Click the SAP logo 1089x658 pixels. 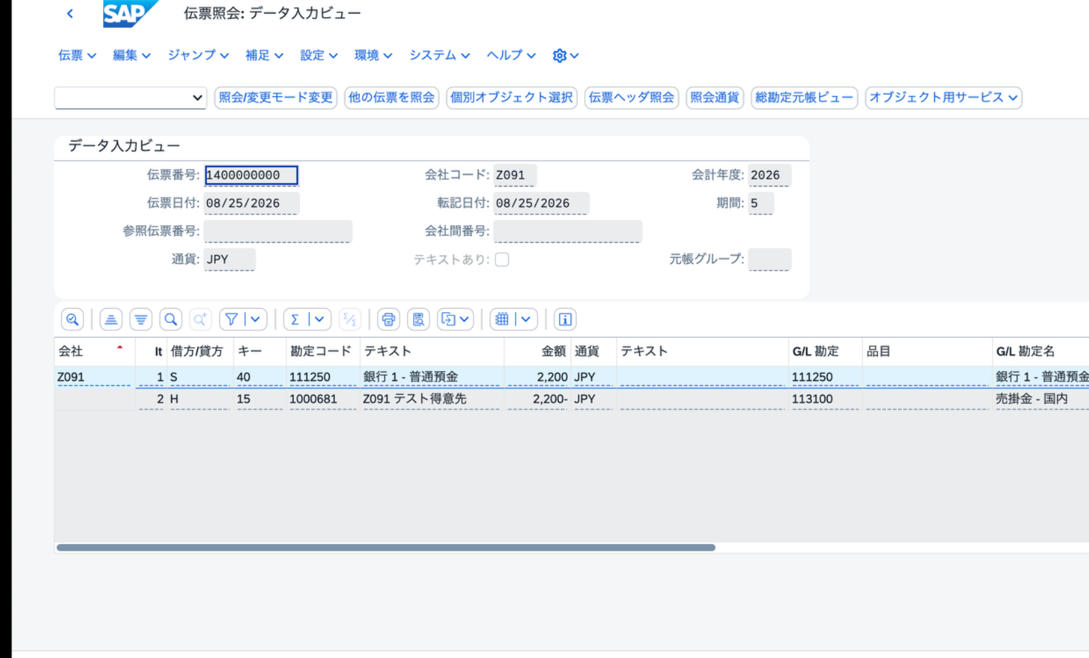[130, 14]
